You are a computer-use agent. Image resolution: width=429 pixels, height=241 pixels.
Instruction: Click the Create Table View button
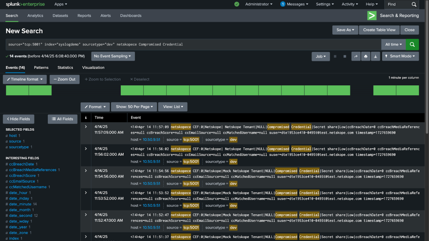coord(379,30)
